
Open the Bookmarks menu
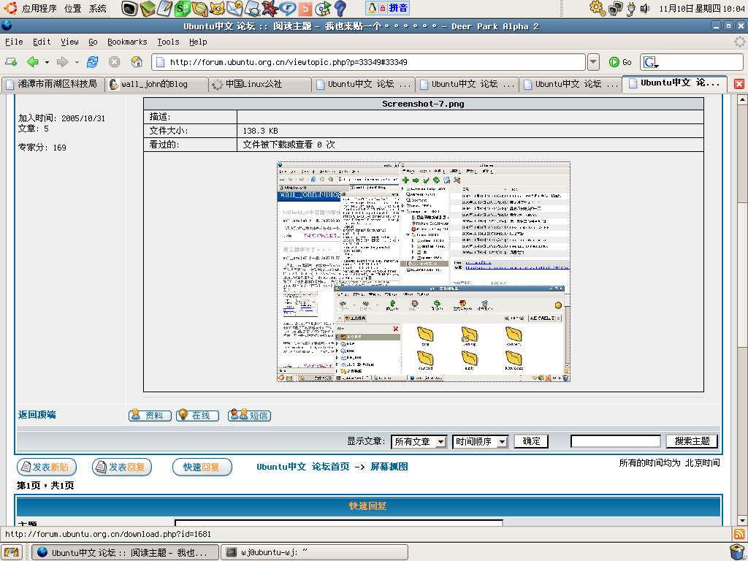[127, 42]
